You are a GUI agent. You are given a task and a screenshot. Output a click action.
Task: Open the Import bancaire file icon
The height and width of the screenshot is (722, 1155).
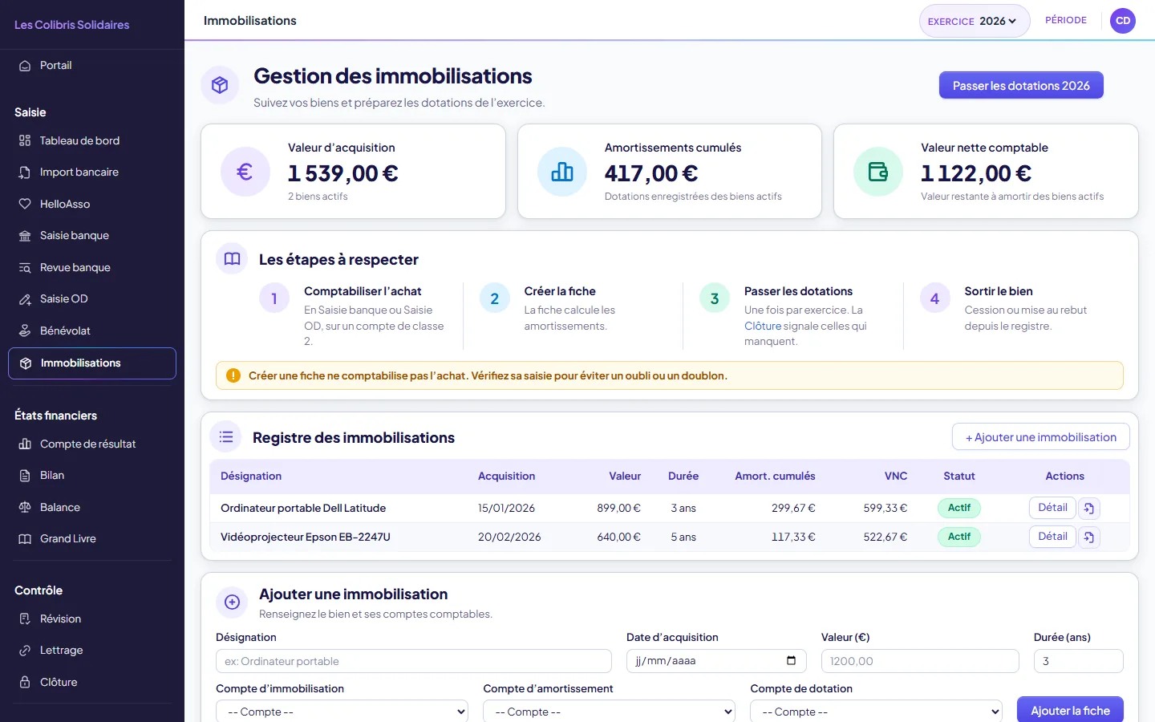point(25,172)
